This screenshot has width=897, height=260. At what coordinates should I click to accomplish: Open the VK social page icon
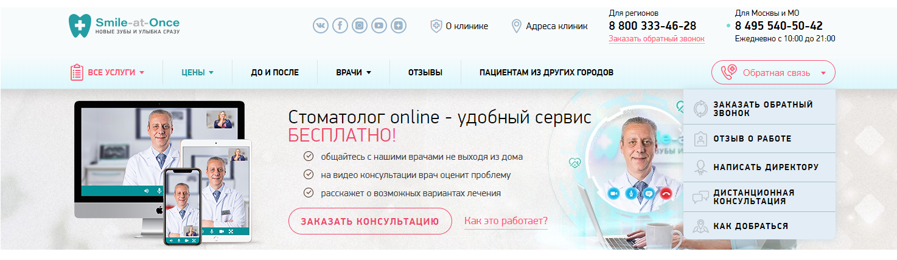321,26
